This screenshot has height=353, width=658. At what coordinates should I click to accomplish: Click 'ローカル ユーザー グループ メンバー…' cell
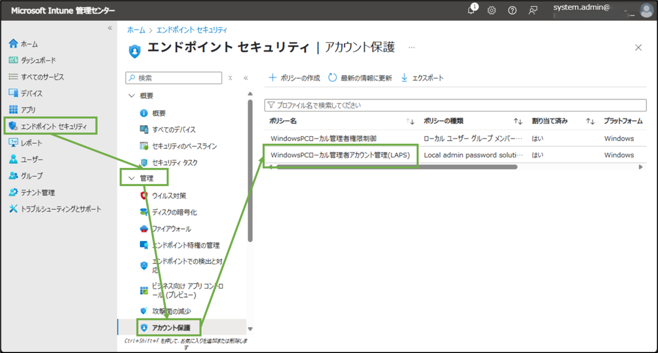pos(474,138)
